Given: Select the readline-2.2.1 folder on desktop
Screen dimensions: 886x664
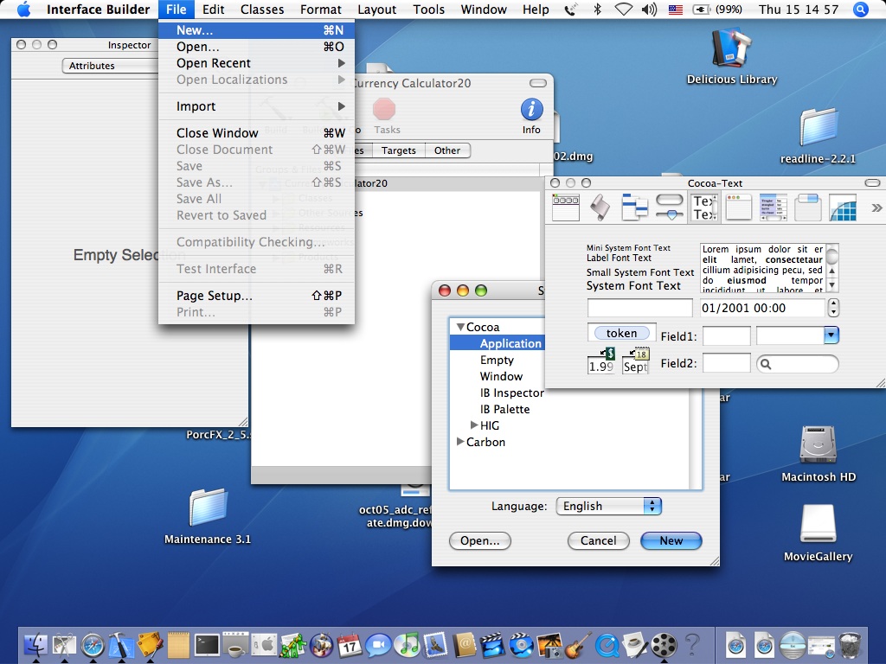Looking at the screenshot, I should click(x=819, y=127).
